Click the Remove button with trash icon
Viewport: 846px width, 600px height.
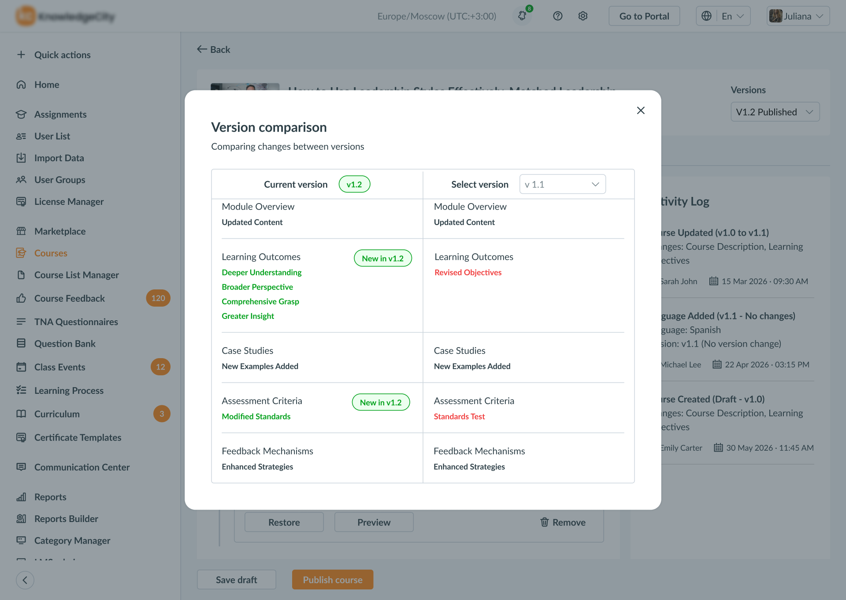[x=563, y=522]
